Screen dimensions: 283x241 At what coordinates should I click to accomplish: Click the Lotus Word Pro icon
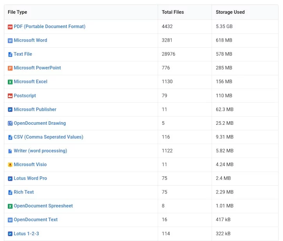click(x=10, y=179)
